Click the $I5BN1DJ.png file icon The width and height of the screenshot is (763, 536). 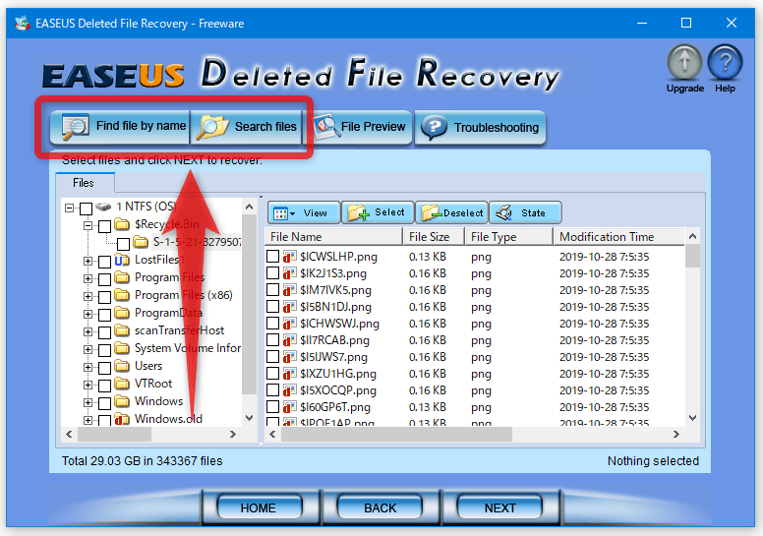pyautogui.click(x=290, y=307)
